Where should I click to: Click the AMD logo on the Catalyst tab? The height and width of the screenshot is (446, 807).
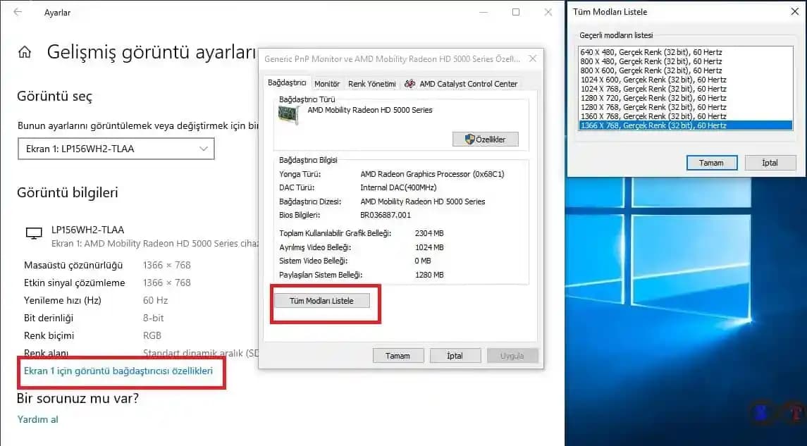click(409, 83)
